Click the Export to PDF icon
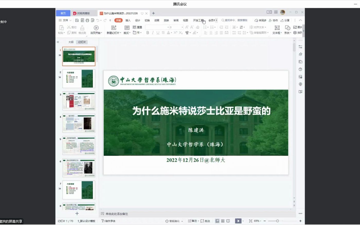The height and width of the screenshot is (225, 360). 82,20
